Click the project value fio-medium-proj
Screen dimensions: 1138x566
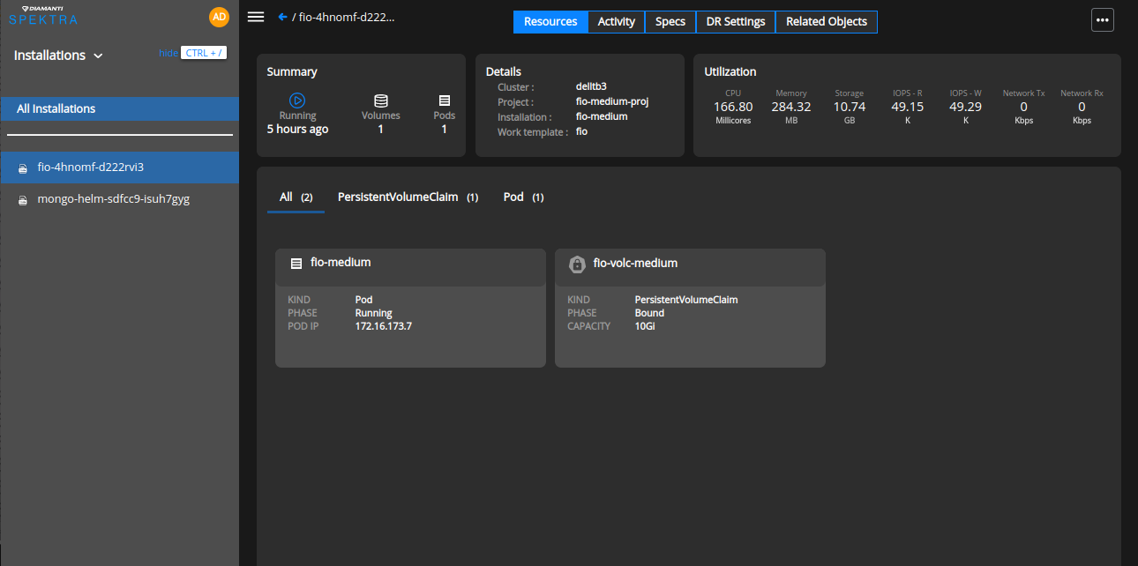point(612,102)
